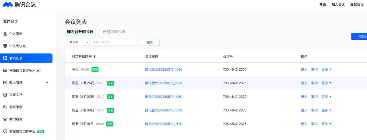Viewport: 367px width, 140px height.
Task: Expand 更多 menu for 06月16日 meeting
Action: [x=326, y=124]
